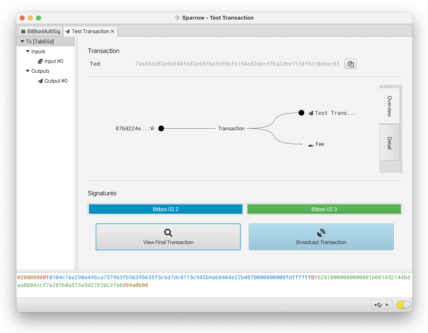Collapse the Inputs tree section
The height and width of the screenshot is (333, 428).
click(x=28, y=51)
